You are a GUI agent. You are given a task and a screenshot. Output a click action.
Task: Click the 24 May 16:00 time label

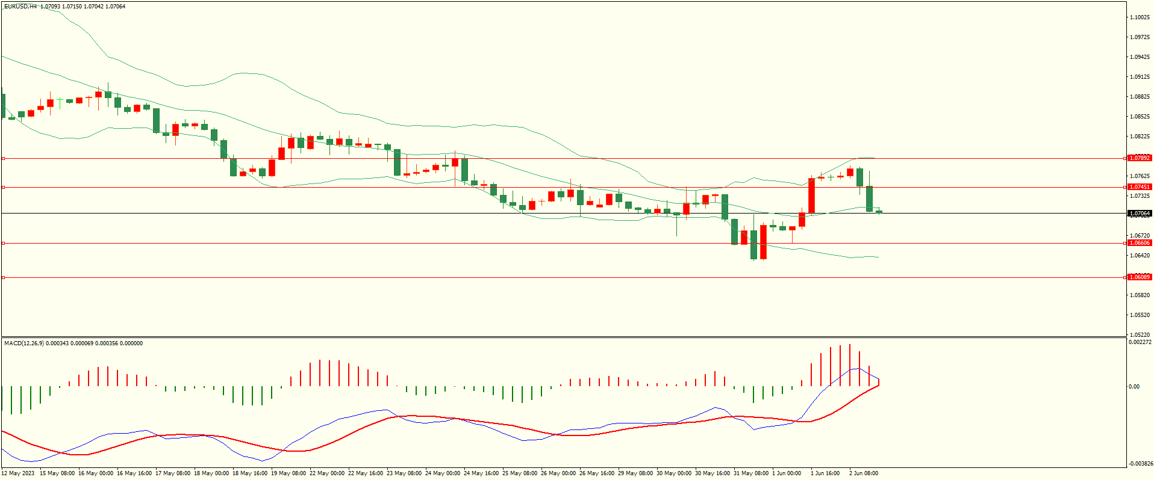pos(481,473)
